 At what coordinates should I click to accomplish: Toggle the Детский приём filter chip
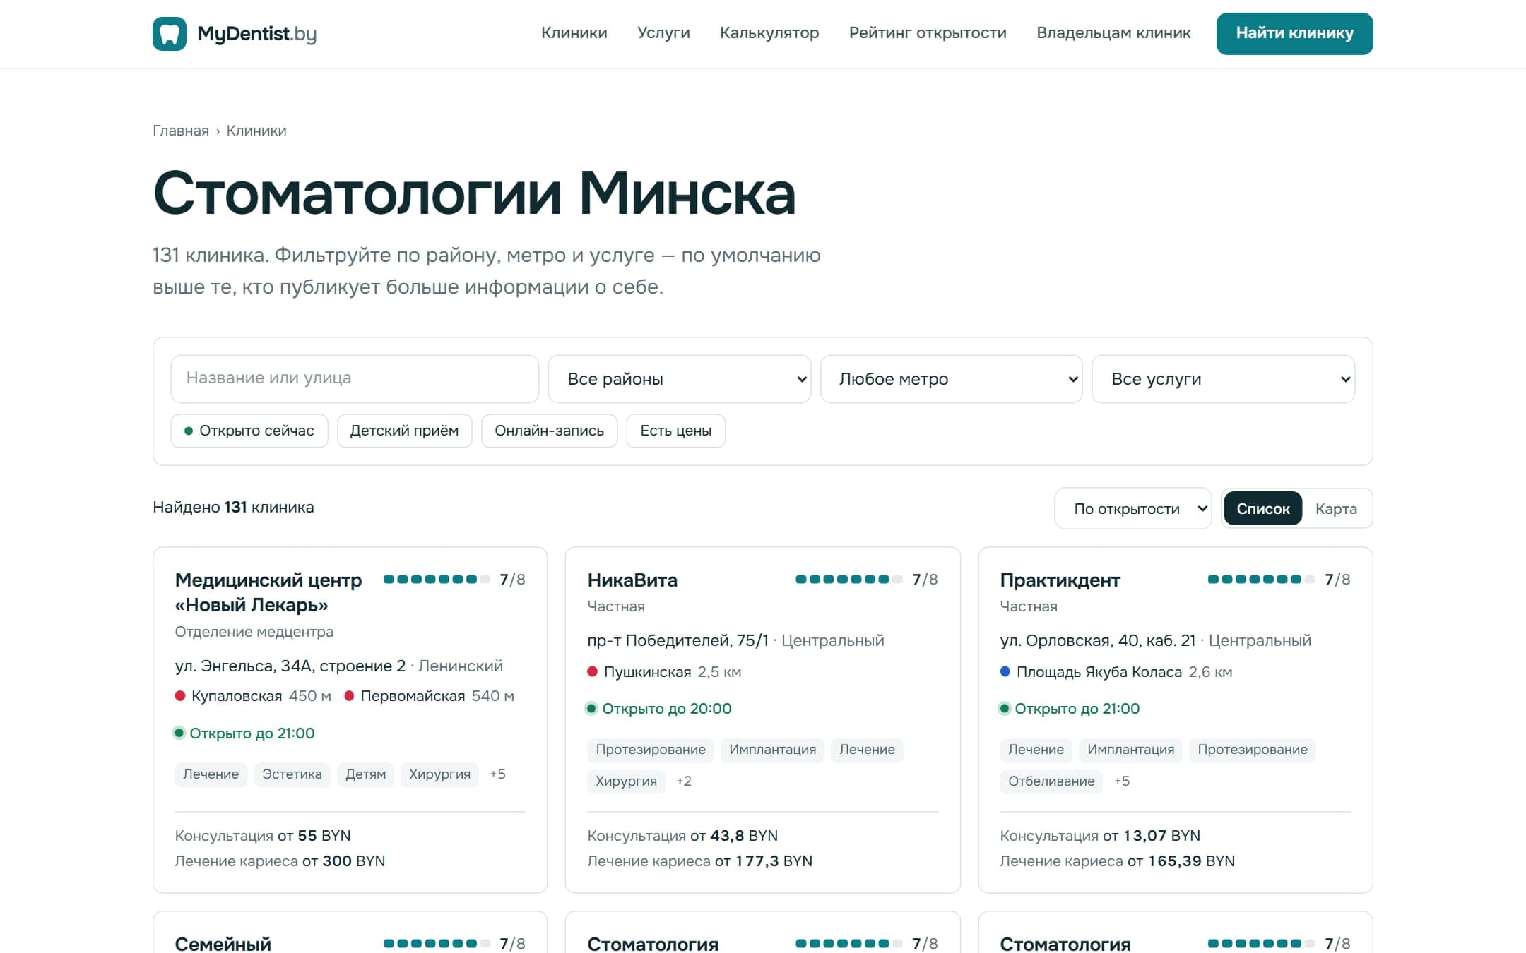(x=404, y=431)
